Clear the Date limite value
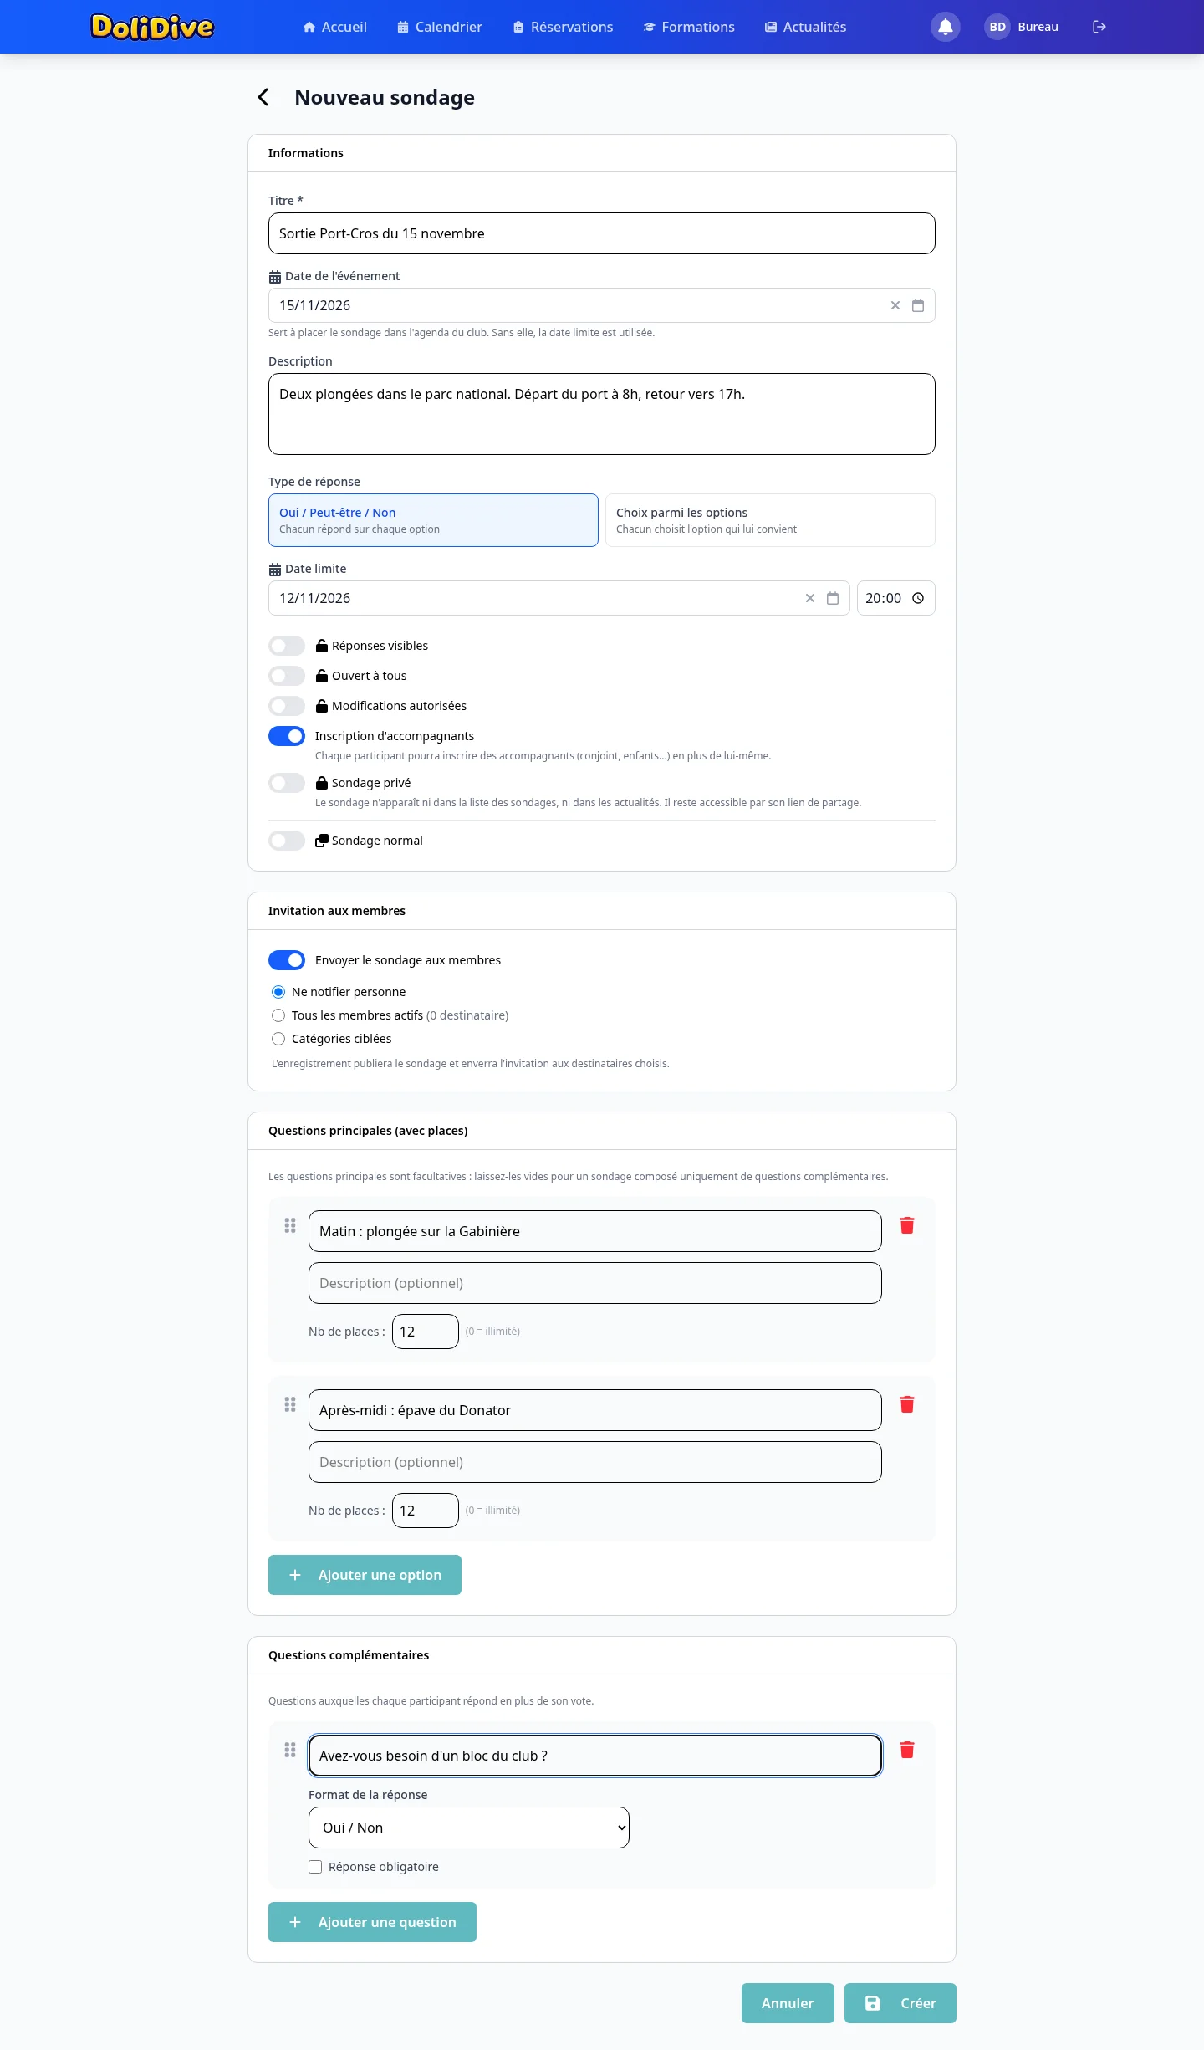Image resolution: width=1204 pixels, height=2050 pixels. point(809,598)
